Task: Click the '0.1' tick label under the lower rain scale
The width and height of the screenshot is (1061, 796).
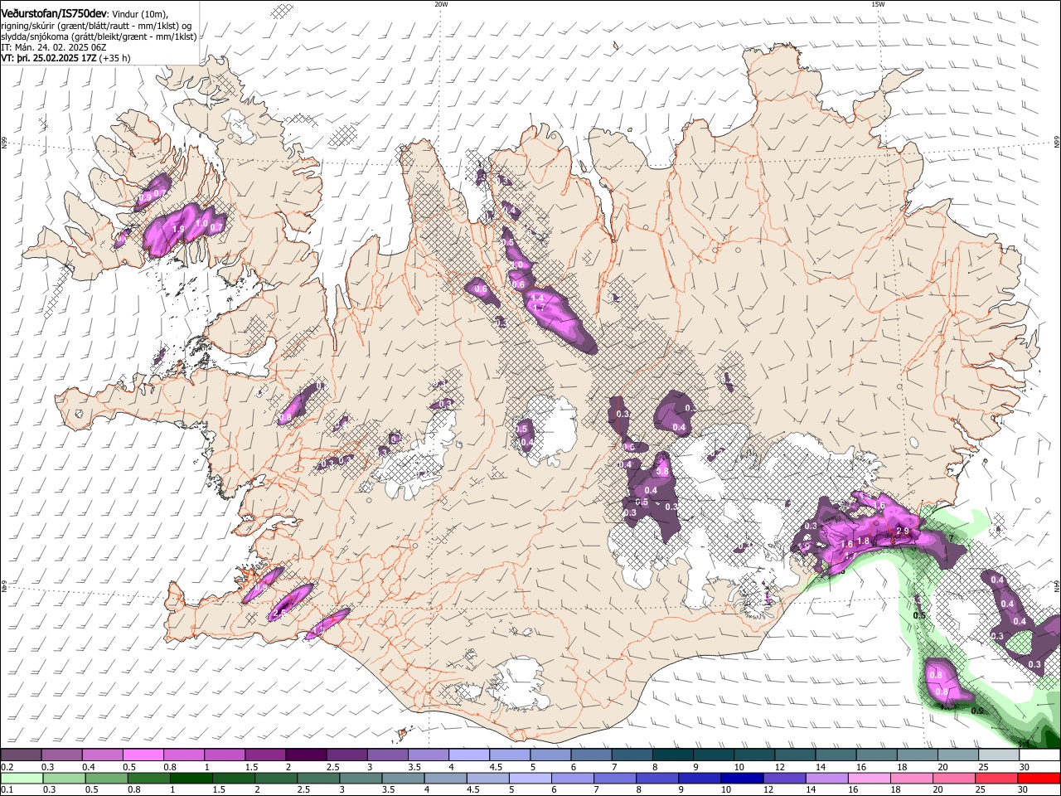Action: pos(7,790)
